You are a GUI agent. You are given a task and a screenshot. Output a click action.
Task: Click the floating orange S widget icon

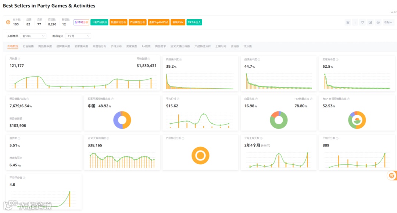pos(392,175)
